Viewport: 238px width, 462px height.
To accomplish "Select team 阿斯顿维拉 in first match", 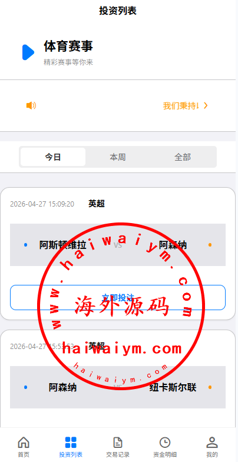I will click(63, 245).
